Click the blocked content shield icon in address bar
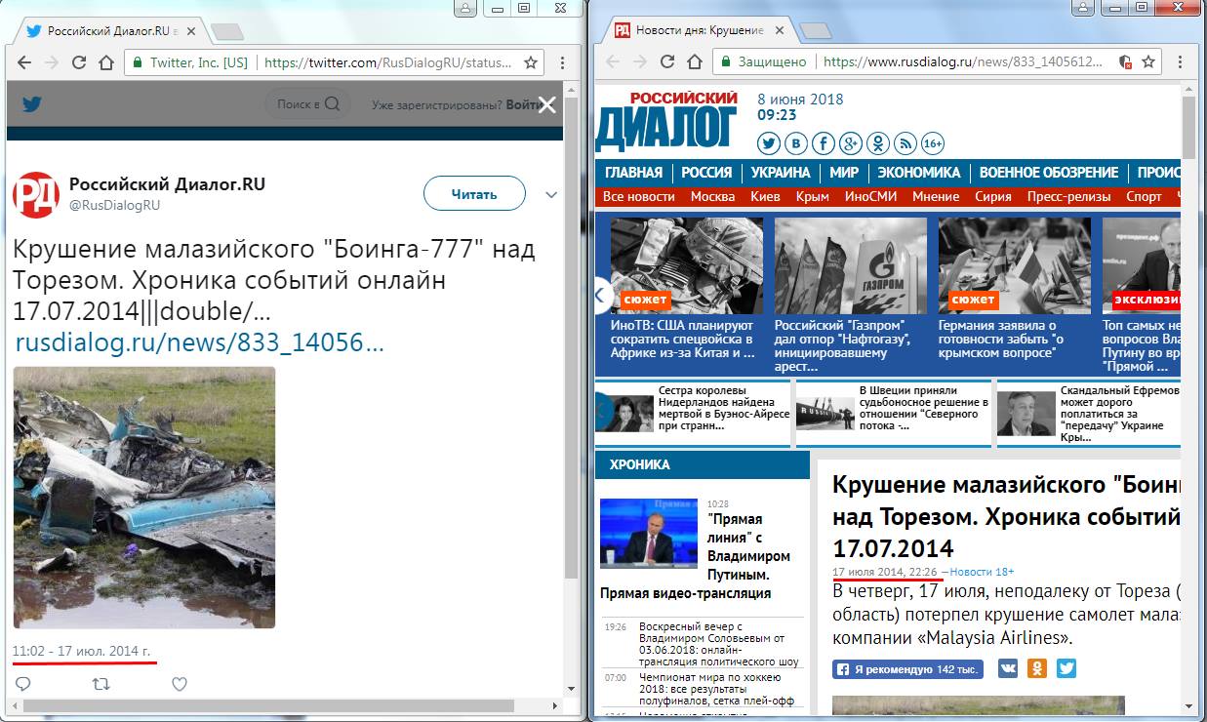 pyautogui.click(x=1123, y=61)
